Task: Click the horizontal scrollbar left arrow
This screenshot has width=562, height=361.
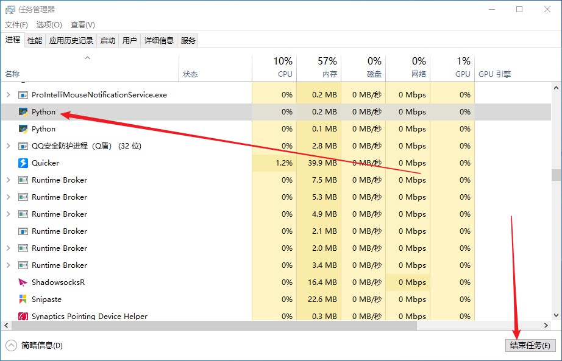Action: 6,326
